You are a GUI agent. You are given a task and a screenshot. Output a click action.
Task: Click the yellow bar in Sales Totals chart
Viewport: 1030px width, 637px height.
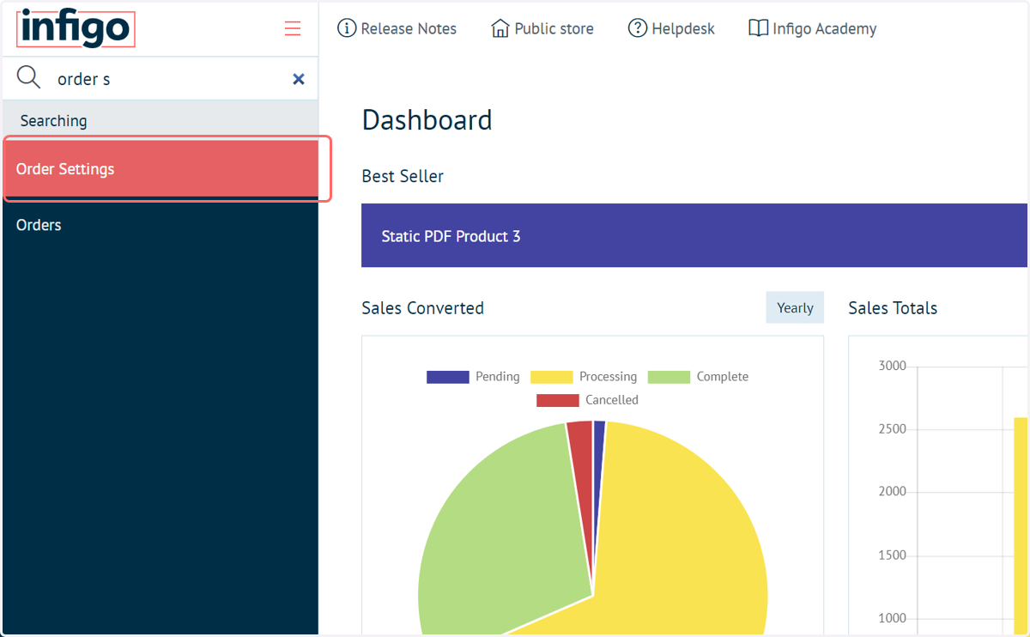1021,527
